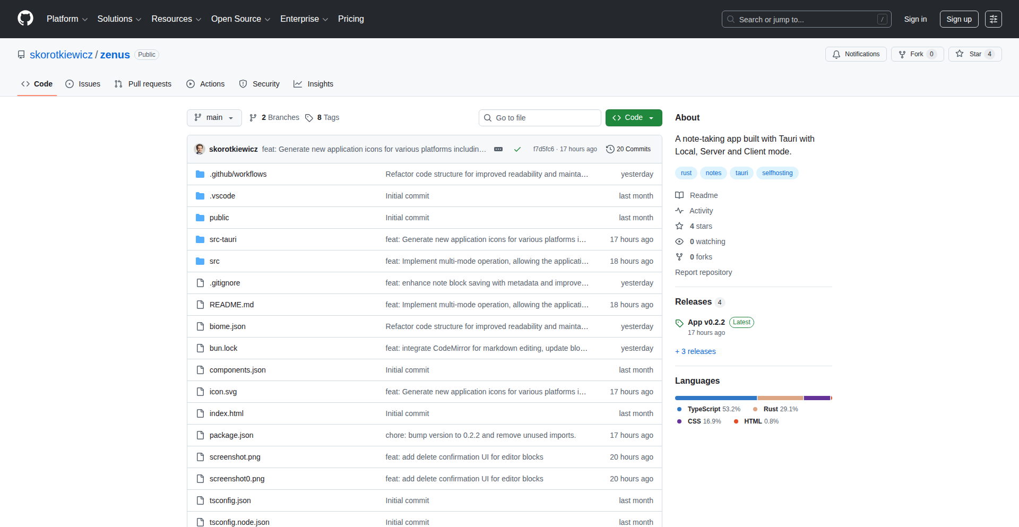Open the src-tauri folder icon

[x=200, y=239]
